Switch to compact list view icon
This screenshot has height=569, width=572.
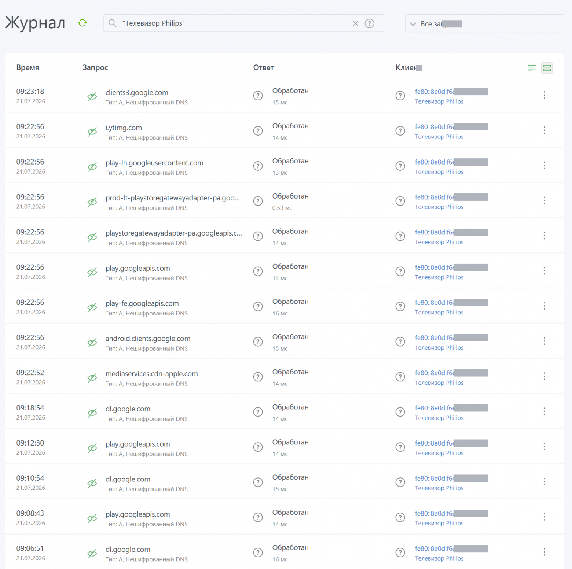(x=531, y=68)
